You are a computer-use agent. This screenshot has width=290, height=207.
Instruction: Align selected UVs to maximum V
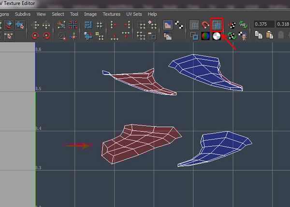click(x=126, y=35)
